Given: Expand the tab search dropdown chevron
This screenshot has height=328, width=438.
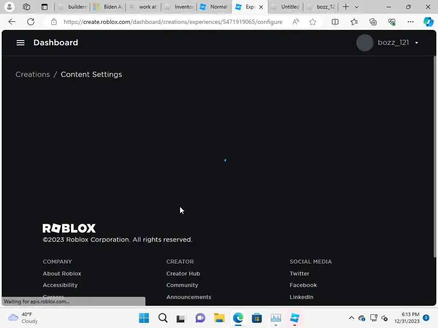Looking at the screenshot, I should pos(357,7).
